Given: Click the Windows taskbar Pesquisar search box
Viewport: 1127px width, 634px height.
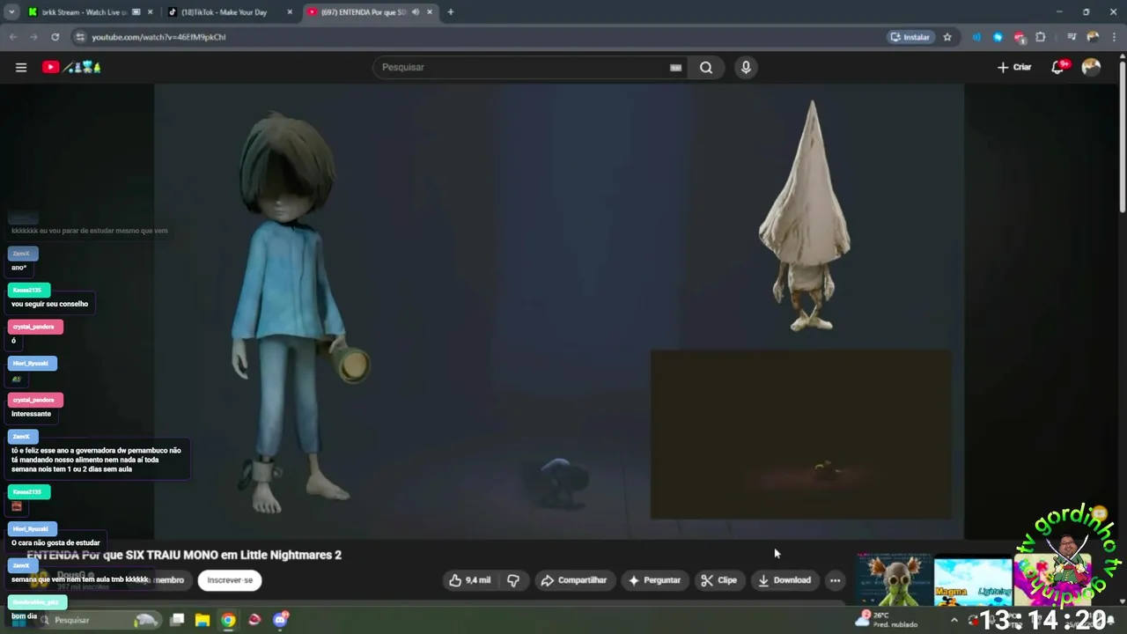Looking at the screenshot, I should 97,620.
